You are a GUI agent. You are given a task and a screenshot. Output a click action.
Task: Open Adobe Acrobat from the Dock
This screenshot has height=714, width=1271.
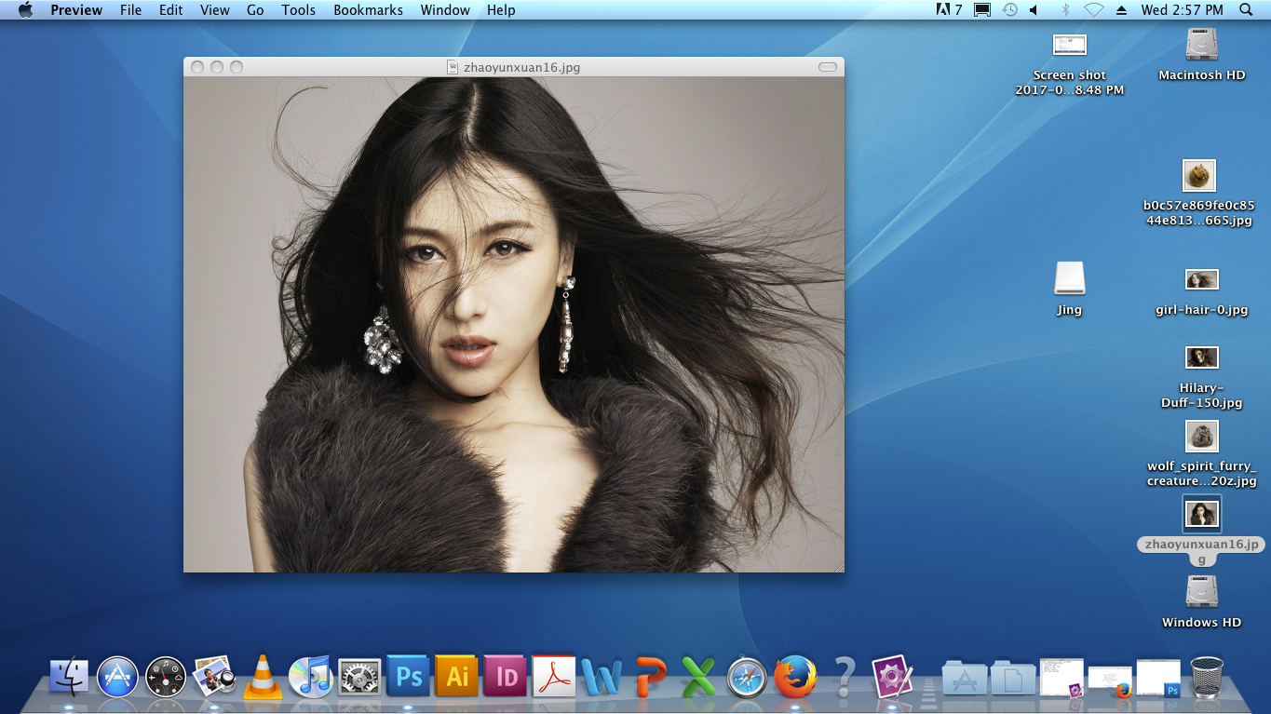(x=553, y=677)
